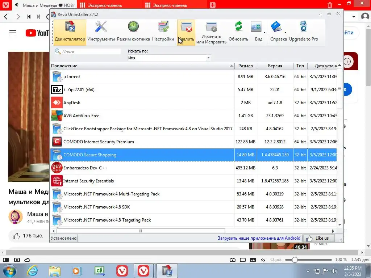Go forward in Vivaldi browser
Image resolution: width=371 pixels, height=278 pixels.
tap(18, 17)
